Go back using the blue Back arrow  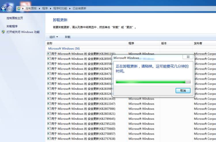(x=3, y=9)
